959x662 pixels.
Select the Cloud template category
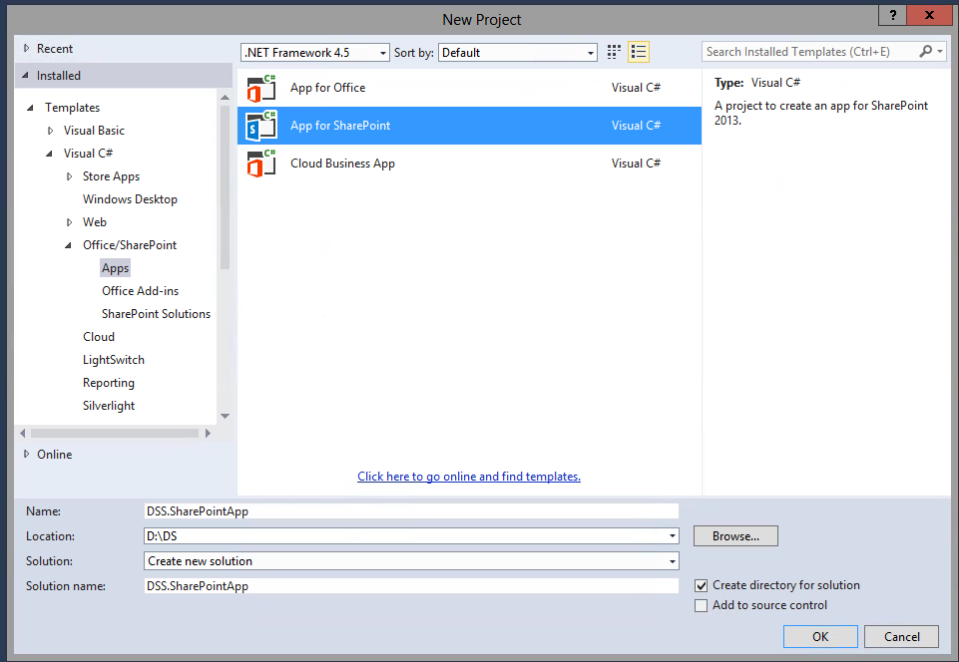point(99,337)
